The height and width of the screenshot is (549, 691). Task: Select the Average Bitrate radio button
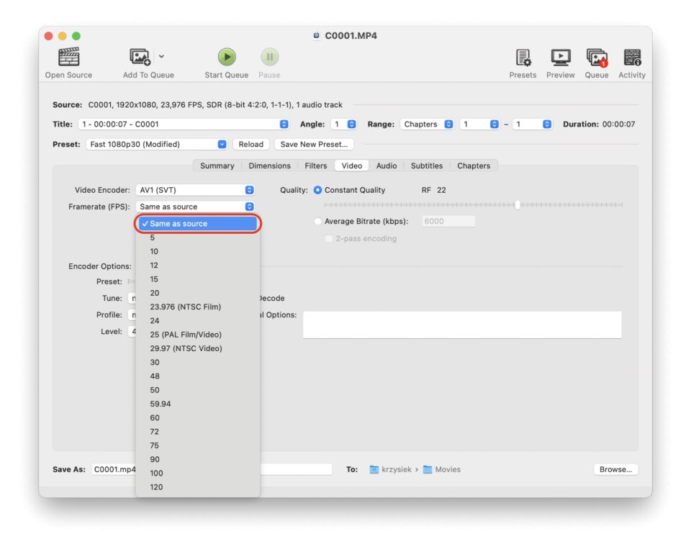click(318, 222)
